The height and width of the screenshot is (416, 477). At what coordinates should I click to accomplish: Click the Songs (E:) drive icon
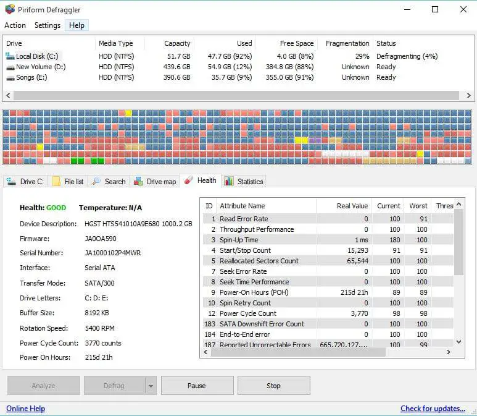click(10, 78)
